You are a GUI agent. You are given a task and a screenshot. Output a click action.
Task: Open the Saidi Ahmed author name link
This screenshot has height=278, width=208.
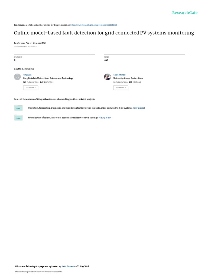pos(119,75)
